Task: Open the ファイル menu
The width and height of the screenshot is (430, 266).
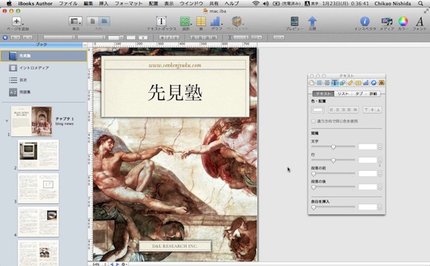Action: (68, 4)
